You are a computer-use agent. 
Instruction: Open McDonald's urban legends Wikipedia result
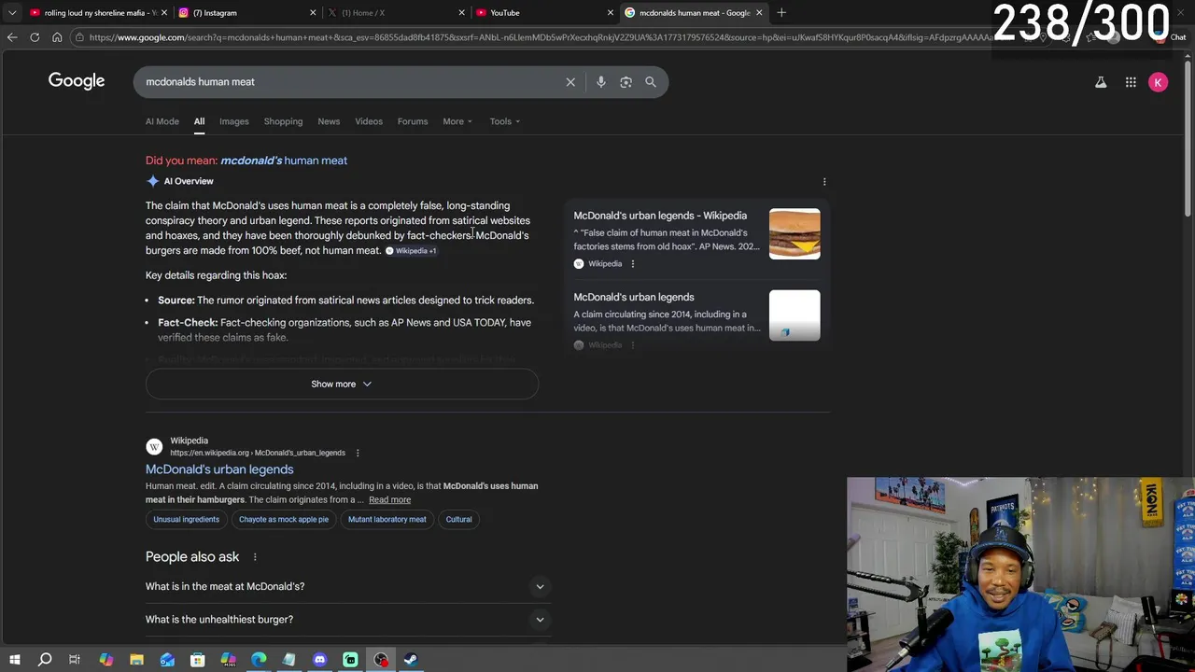219,469
